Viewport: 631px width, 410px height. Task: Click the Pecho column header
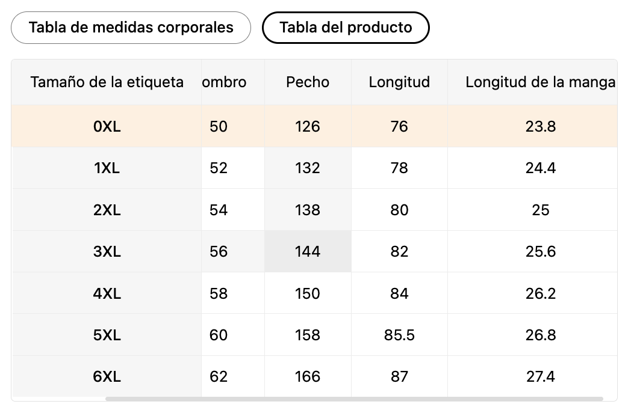click(x=308, y=82)
